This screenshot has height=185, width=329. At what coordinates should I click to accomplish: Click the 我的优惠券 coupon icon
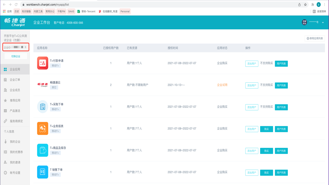5,152
